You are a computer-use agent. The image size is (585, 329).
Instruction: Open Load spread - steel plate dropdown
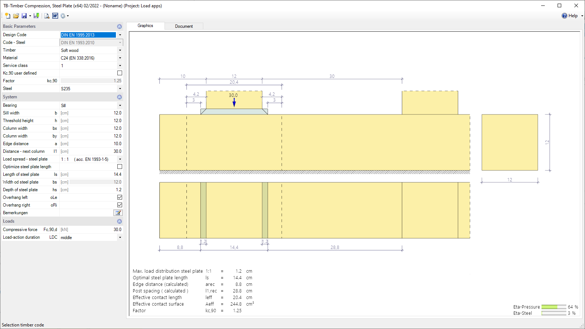point(120,159)
